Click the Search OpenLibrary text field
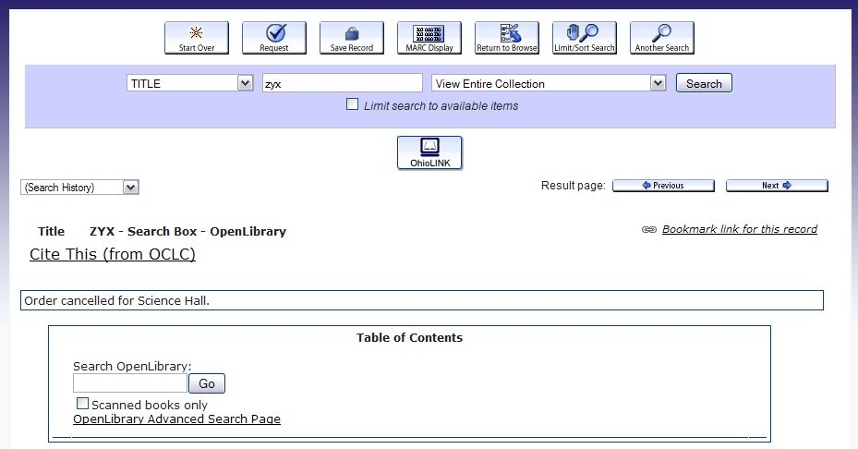858x449 pixels. 130,383
